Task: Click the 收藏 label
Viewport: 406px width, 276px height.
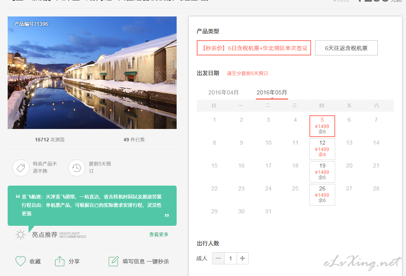Action: (x=35, y=262)
